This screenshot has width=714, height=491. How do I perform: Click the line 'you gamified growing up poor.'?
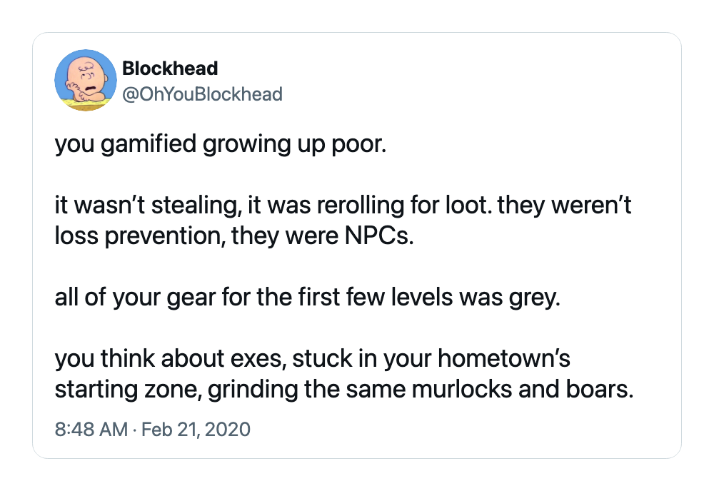[221, 145]
